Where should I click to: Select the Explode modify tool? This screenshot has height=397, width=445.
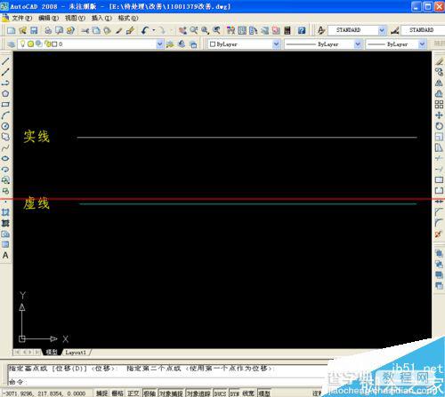(x=439, y=234)
